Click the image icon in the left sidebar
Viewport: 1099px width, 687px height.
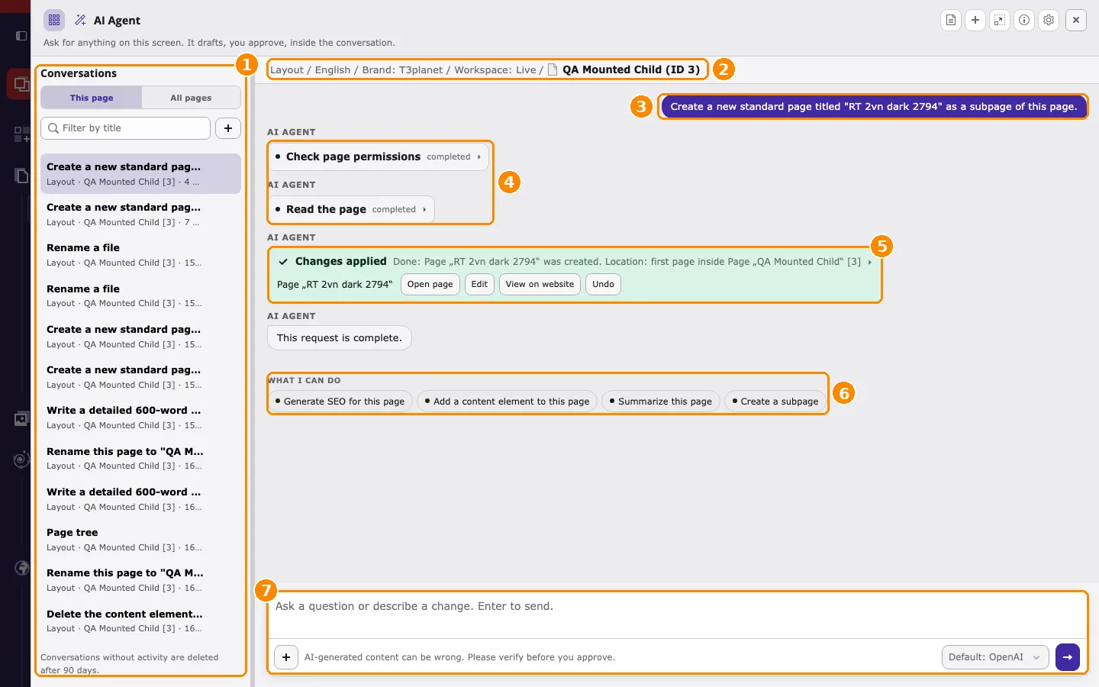point(21,419)
